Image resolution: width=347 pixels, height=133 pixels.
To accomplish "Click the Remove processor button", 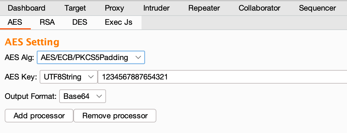I will 115,116.
